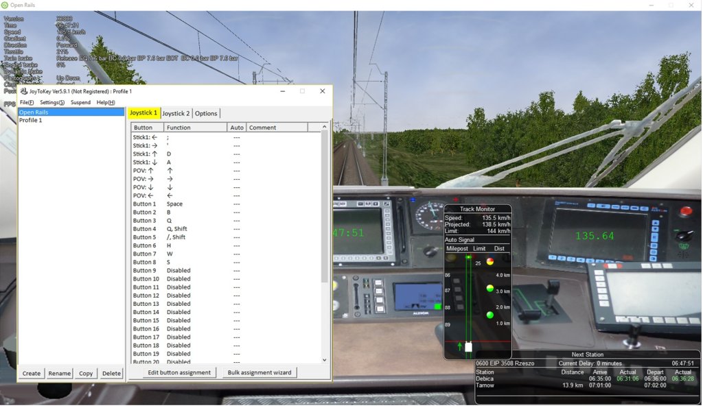Click the white train position marker
This screenshot has height=408, width=703.
(468, 347)
